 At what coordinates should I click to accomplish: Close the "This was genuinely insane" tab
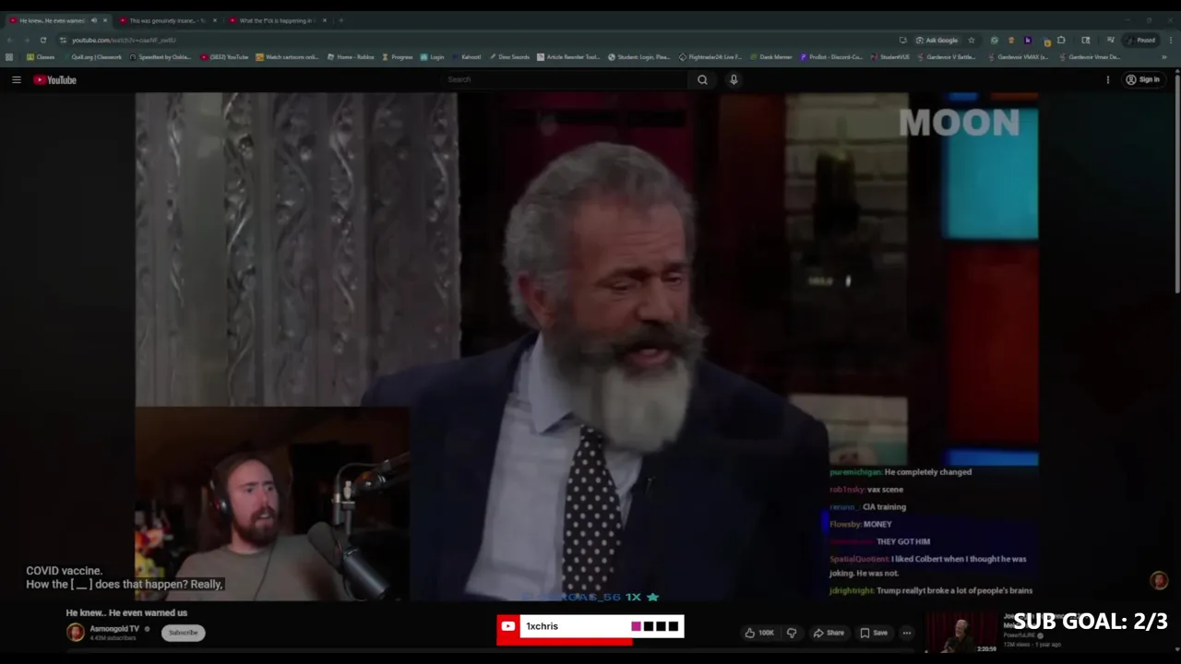[x=215, y=20]
